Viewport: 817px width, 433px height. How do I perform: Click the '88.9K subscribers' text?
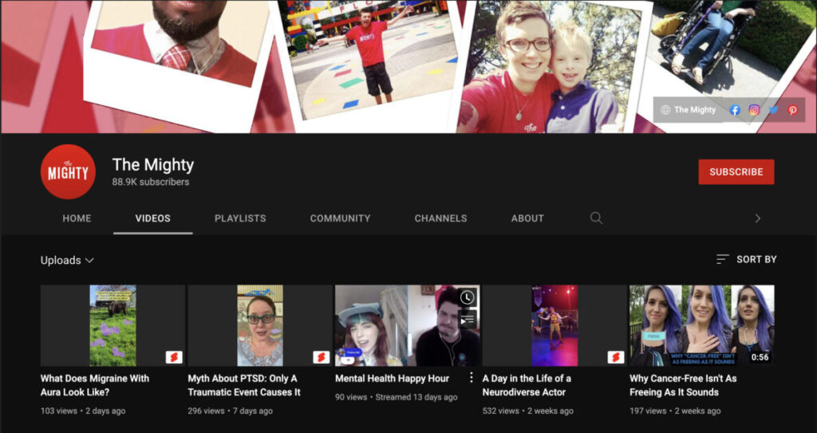(x=151, y=183)
